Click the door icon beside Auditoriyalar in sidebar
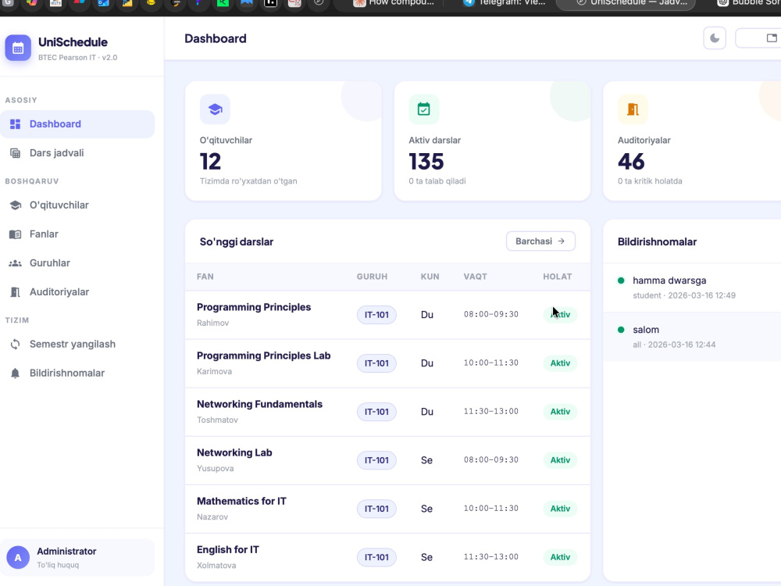781x586 pixels. 16,292
